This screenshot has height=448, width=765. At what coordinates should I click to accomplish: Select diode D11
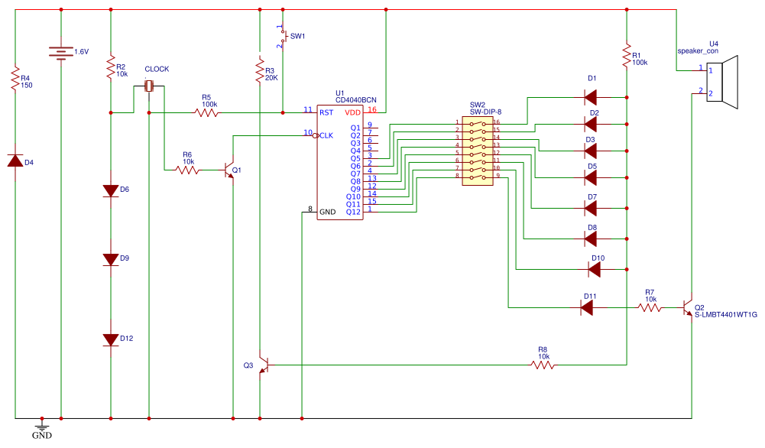[587, 307]
